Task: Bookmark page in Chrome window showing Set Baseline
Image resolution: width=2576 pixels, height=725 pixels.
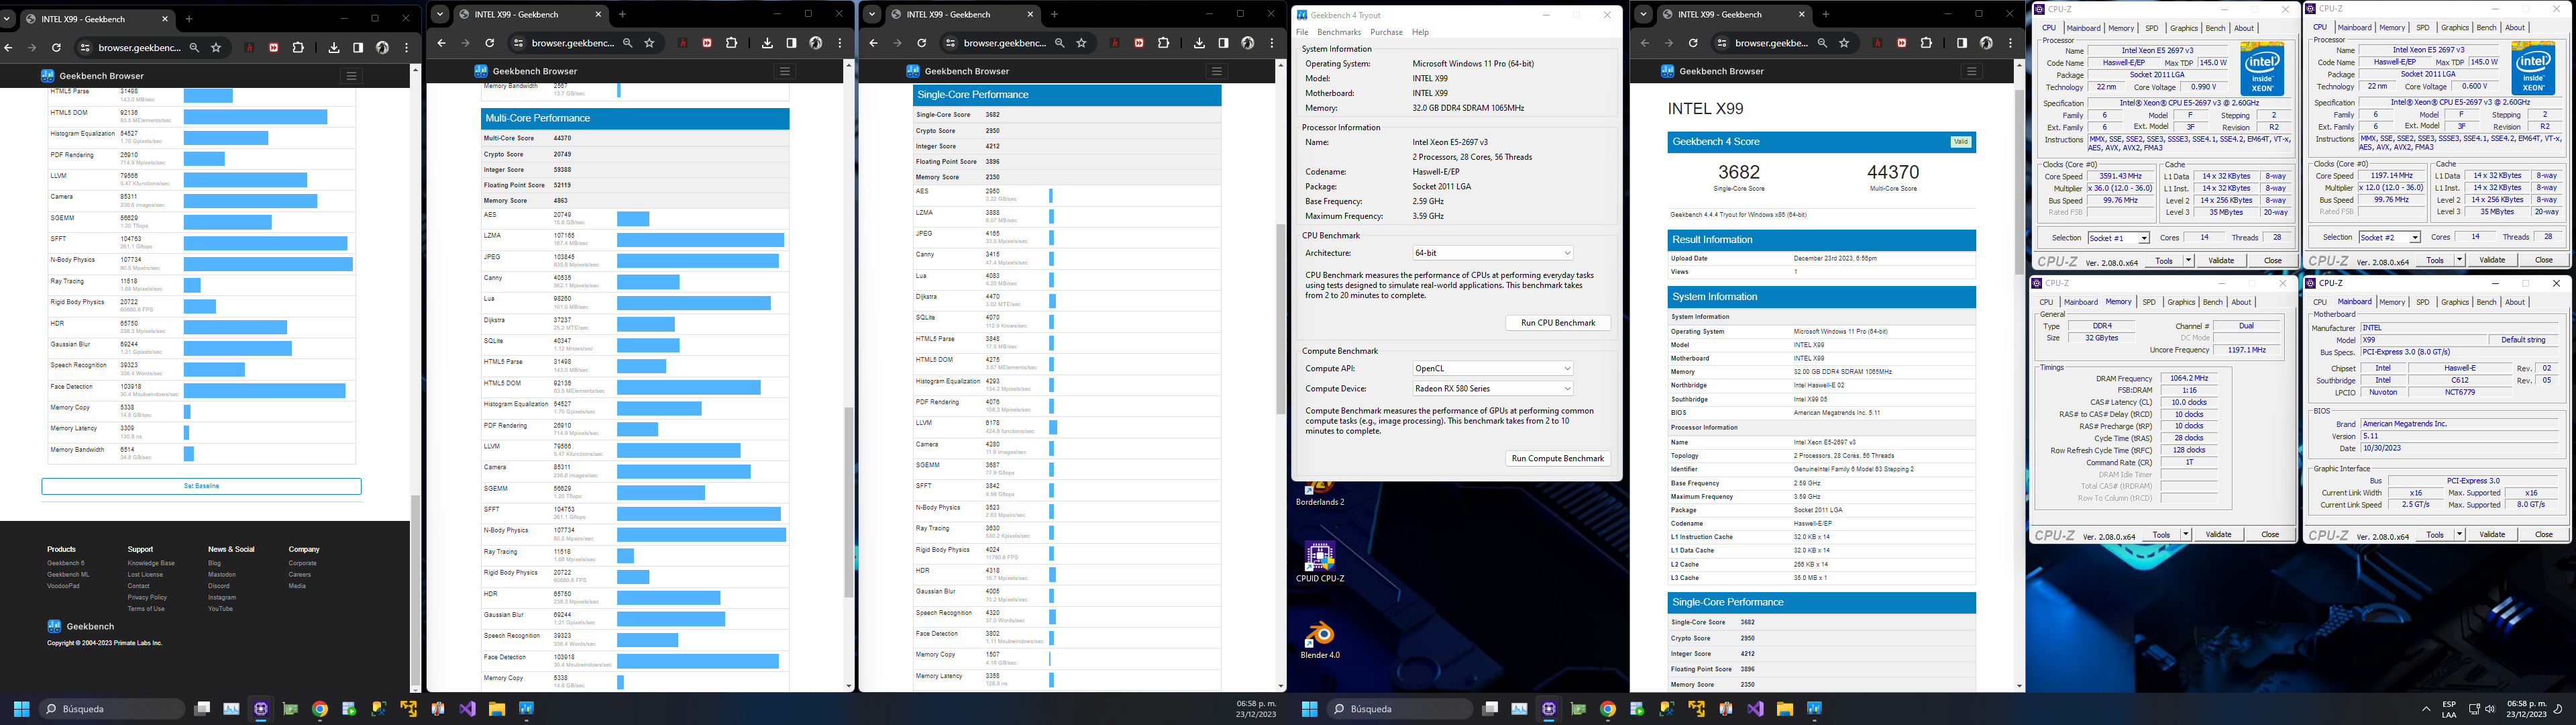Action: coord(216,47)
